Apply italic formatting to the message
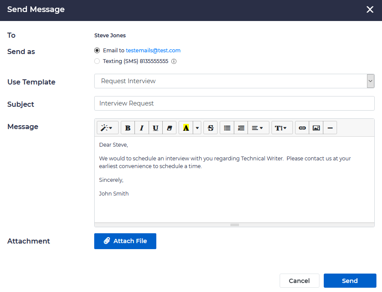 (x=142, y=127)
